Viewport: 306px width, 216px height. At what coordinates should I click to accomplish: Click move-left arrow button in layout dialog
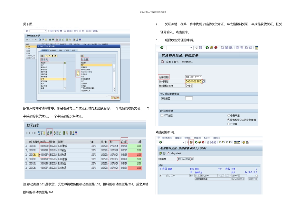click(78, 74)
